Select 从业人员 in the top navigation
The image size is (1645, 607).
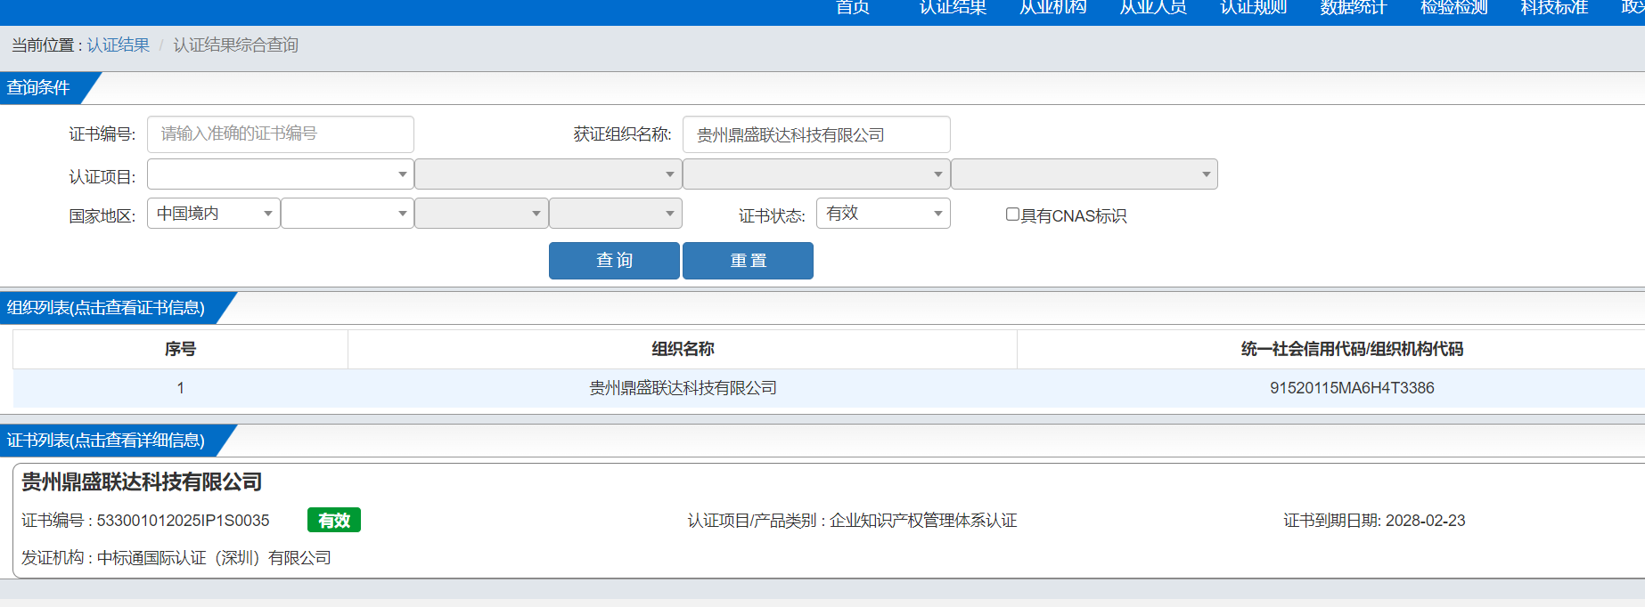pyautogui.click(x=1153, y=8)
